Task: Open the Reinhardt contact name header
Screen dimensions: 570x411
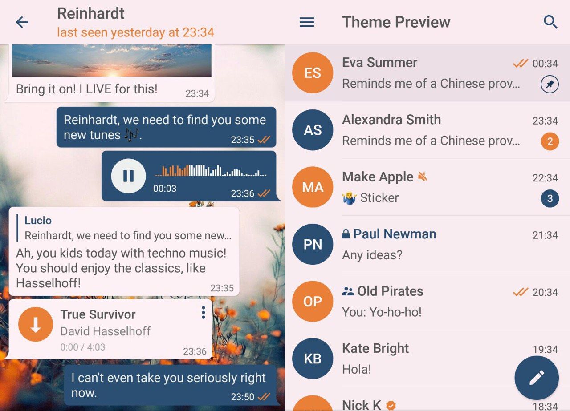Action: [91, 13]
